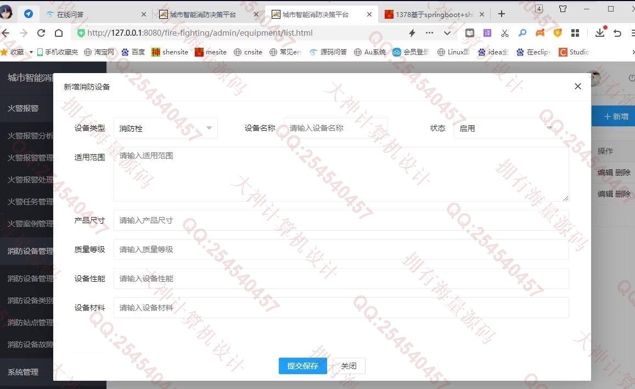
Task: Open the extensions grid icon
Action: 575,33
